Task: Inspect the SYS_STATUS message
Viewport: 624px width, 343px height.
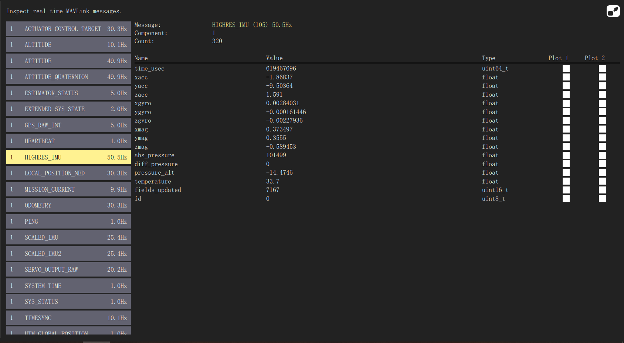Action: [x=68, y=301]
